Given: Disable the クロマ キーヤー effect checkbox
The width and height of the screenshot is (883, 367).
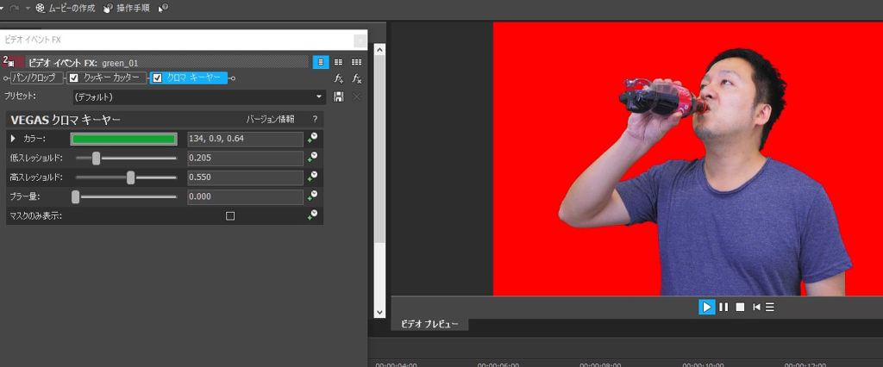Looking at the screenshot, I should 157,78.
